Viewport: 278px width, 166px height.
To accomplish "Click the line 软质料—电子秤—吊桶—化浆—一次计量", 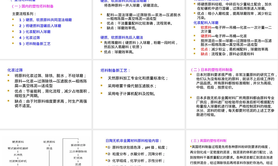I will click(x=236, y=29).
